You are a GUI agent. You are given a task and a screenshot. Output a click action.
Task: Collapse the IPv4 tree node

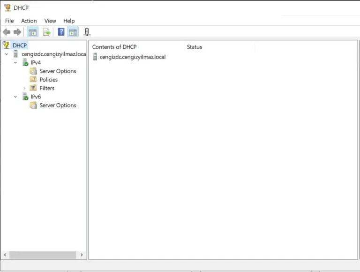(x=15, y=63)
